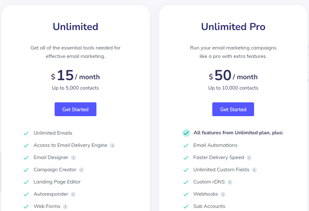Click Get Started under the Unlimited plan
309x211 pixels.
pos(75,109)
